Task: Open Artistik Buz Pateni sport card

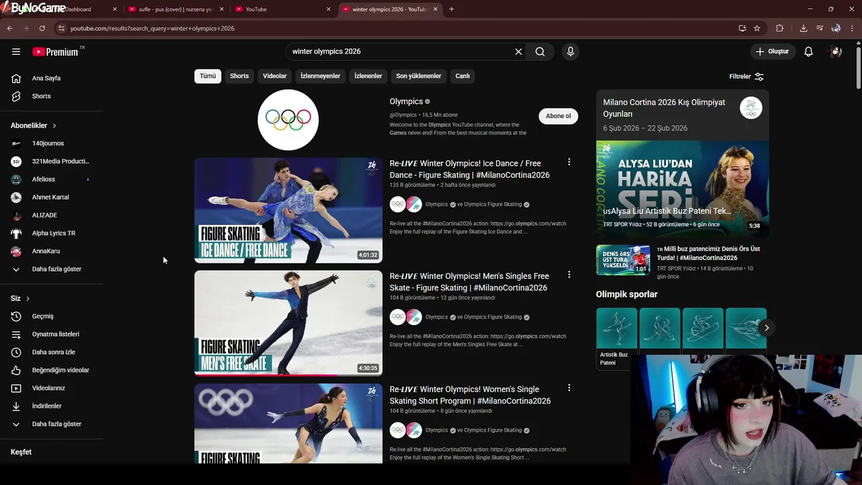Action: coord(616,337)
